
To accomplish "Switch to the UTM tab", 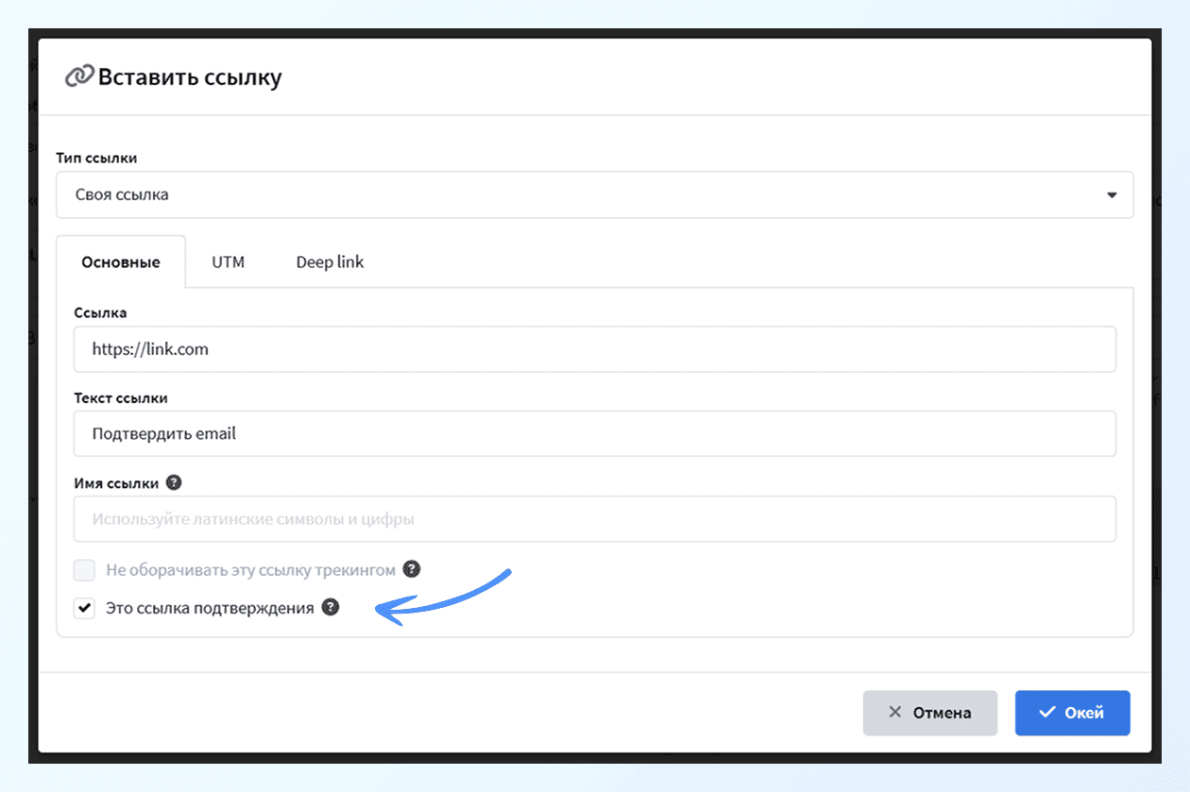I will [228, 262].
